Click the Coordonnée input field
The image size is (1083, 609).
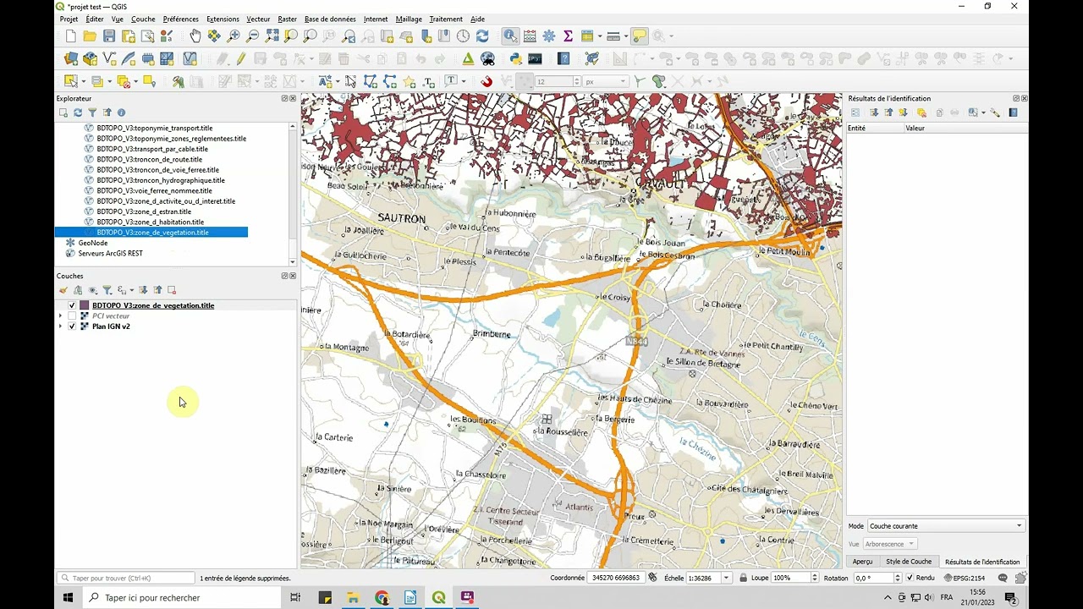coord(617,578)
